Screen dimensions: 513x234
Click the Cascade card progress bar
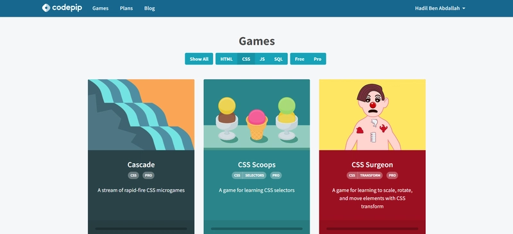tap(141, 229)
